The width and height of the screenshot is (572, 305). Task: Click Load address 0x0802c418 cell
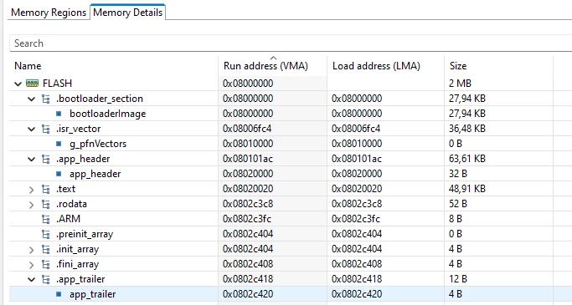pyautogui.click(x=357, y=279)
